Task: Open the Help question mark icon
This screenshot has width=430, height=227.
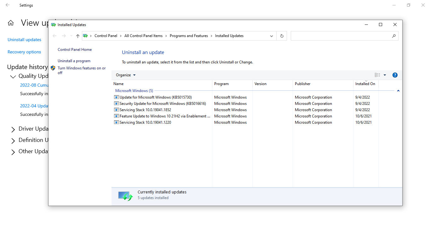Action: [x=395, y=75]
